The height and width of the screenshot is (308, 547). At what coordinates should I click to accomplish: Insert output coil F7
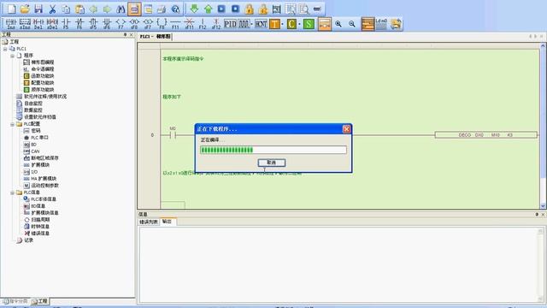[x=121, y=24]
